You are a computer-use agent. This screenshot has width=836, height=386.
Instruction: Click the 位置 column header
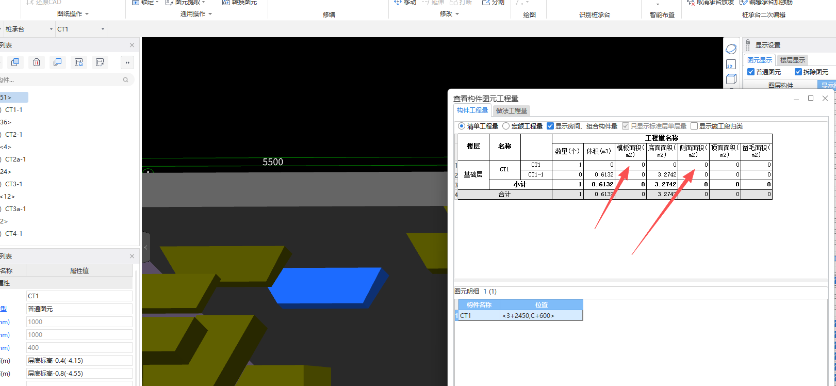point(542,305)
